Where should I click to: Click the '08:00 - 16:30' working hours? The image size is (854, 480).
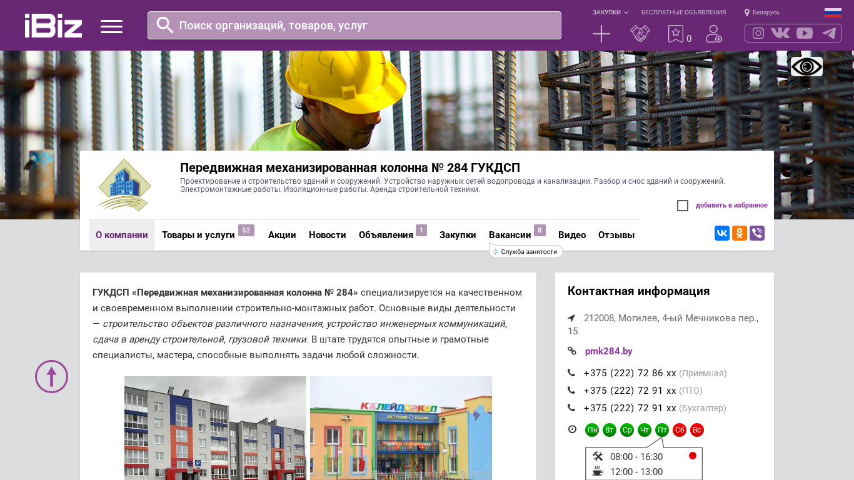[x=636, y=457]
